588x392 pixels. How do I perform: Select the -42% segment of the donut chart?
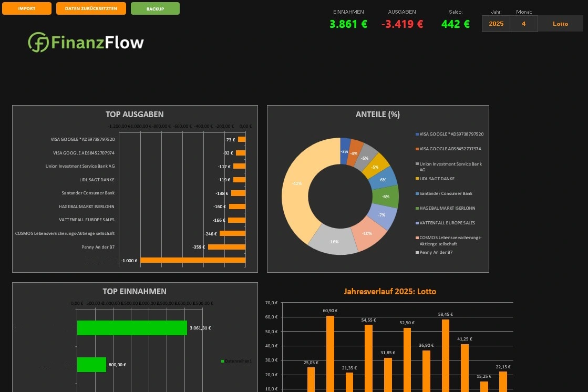pos(296,184)
